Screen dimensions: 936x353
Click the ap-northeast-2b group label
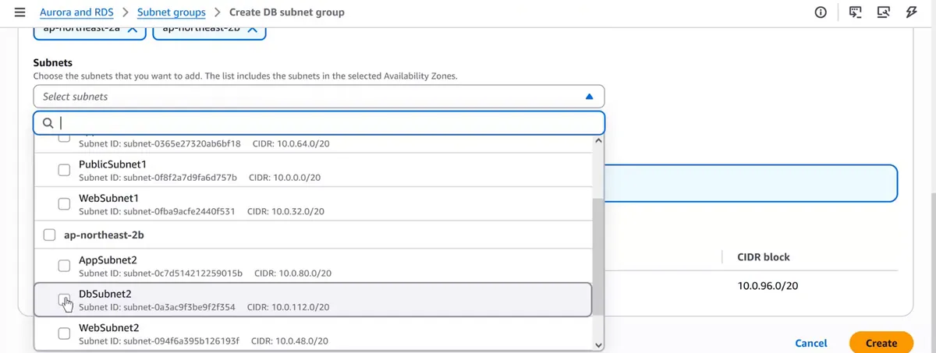coord(103,234)
